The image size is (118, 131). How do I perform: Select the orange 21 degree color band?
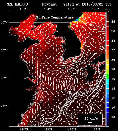pyautogui.click(x=108, y=53)
